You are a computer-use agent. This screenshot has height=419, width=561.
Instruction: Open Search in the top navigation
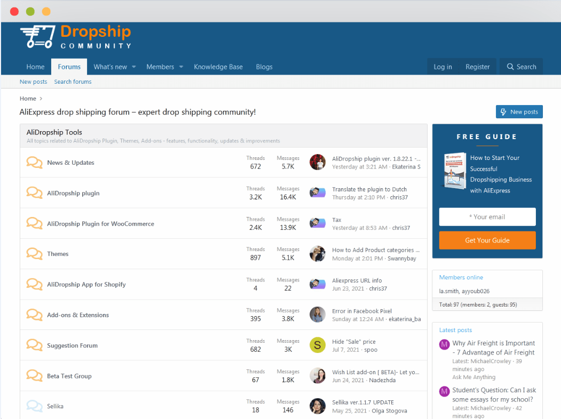(522, 67)
